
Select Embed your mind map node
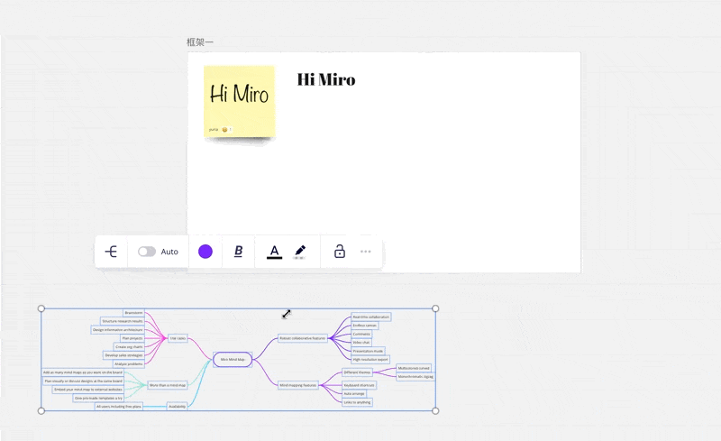[x=88, y=390]
